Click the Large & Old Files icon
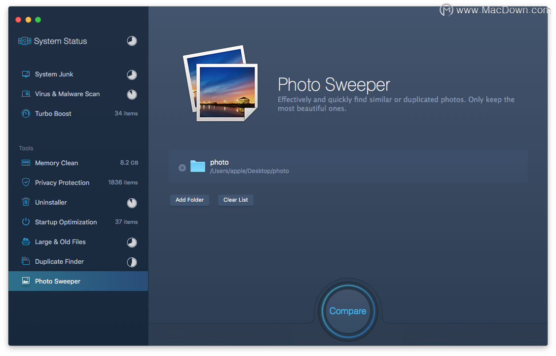This screenshot has height=356, width=556. 26,242
